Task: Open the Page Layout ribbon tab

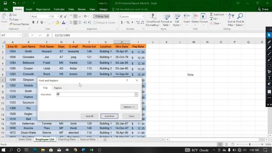Action: click(x=43, y=9)
